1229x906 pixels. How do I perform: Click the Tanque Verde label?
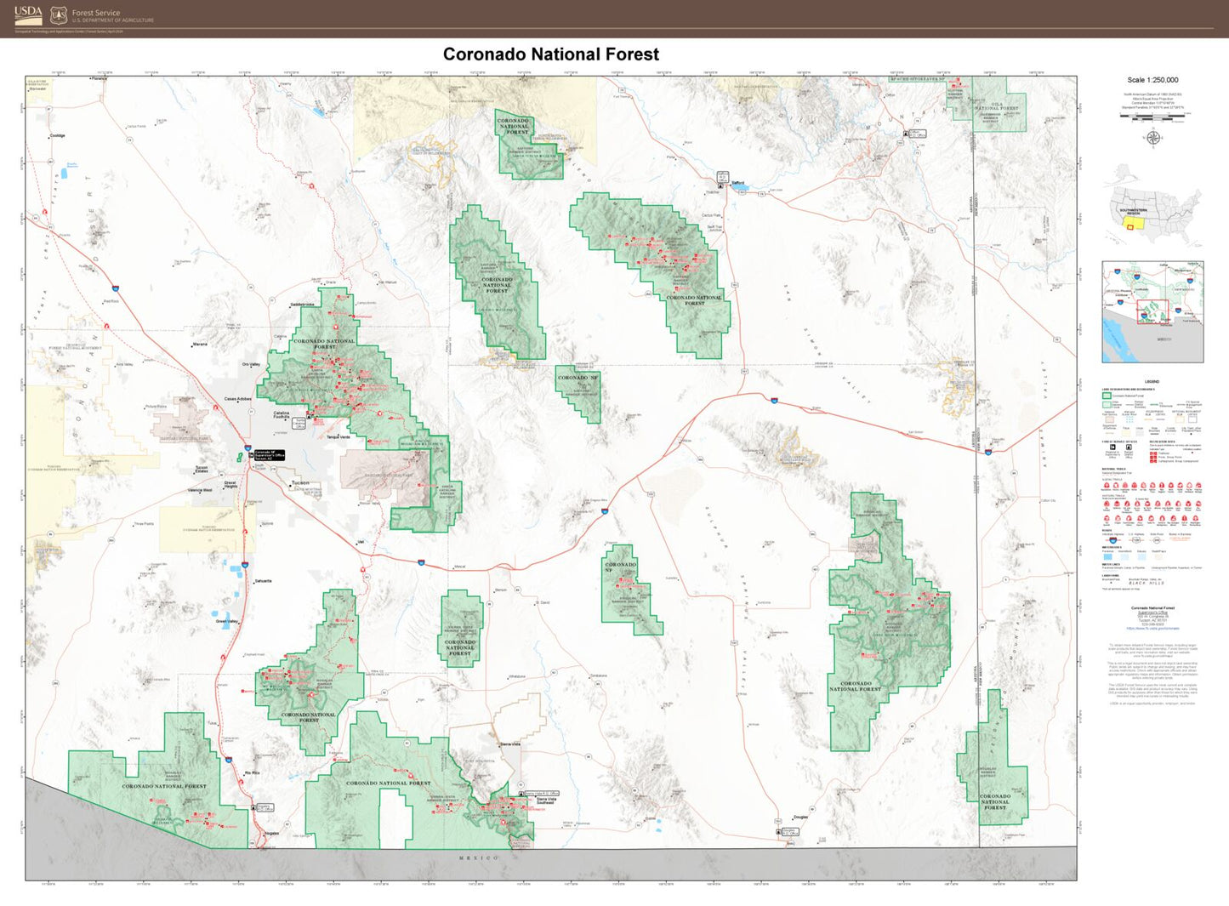point(339,437)
